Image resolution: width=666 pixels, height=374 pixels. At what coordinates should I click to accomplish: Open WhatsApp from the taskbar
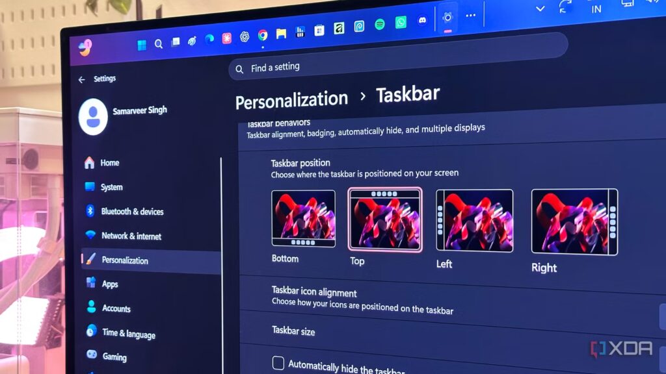pyautogui.click(x=401, y=22)
